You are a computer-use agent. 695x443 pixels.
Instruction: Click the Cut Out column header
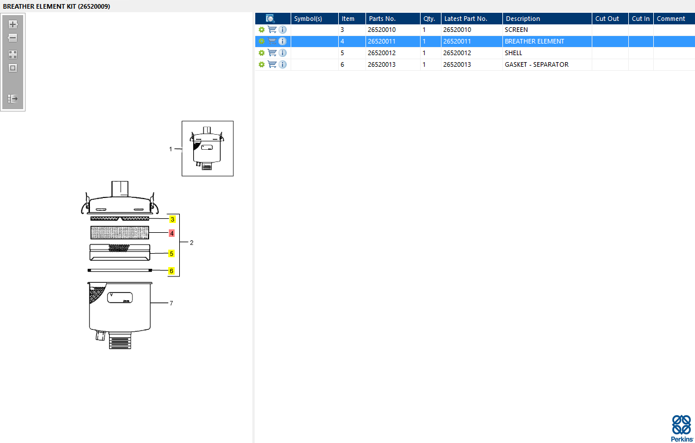[x=610, y=19]
